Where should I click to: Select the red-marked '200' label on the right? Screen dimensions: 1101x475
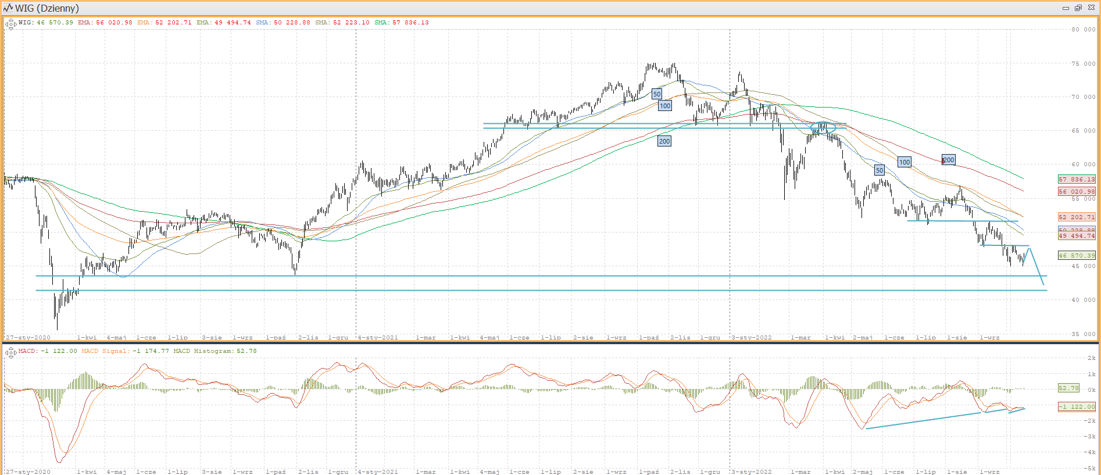coord(948,160)
